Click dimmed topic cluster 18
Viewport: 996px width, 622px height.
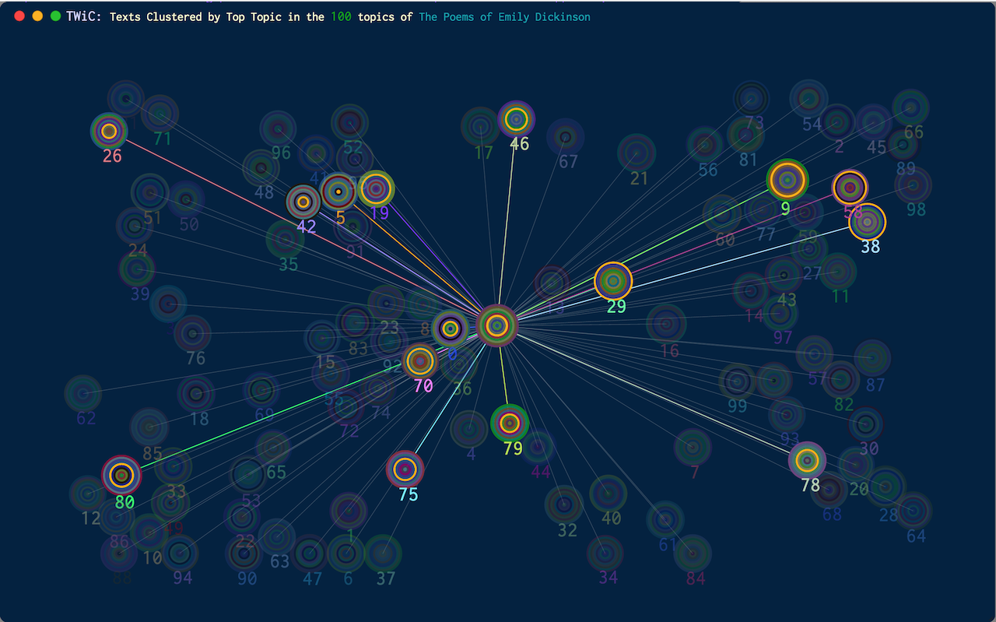(196, 394)
